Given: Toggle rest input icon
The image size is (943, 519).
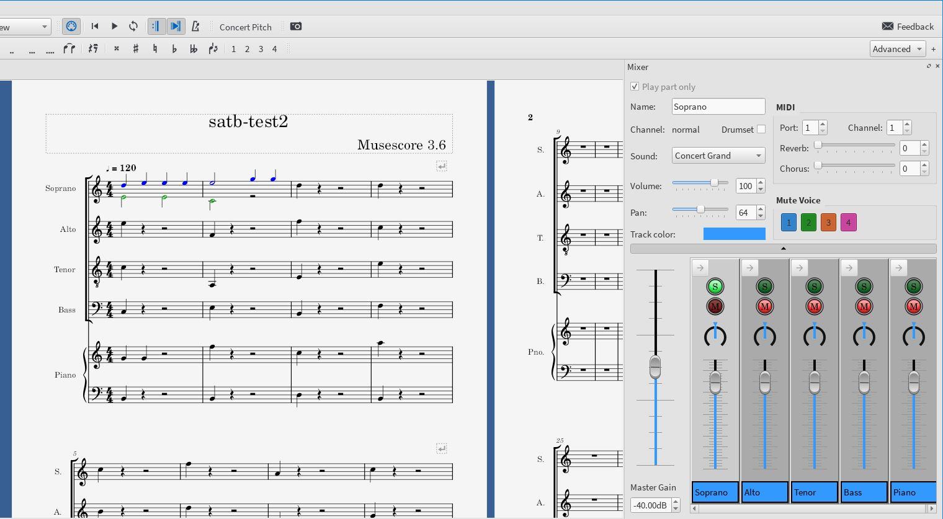Looking at the screenshot, I should click(93, 49).
